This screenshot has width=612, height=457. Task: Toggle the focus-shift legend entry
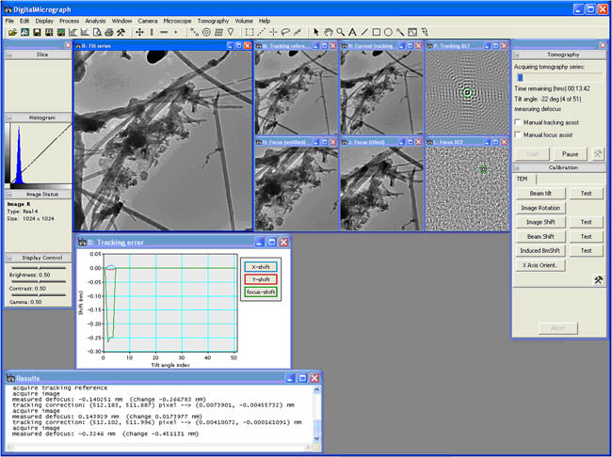coord(261,292)
